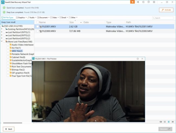Open the help question mark icon
The height and width of the screenshot is (133, 176).
point(149,2)
